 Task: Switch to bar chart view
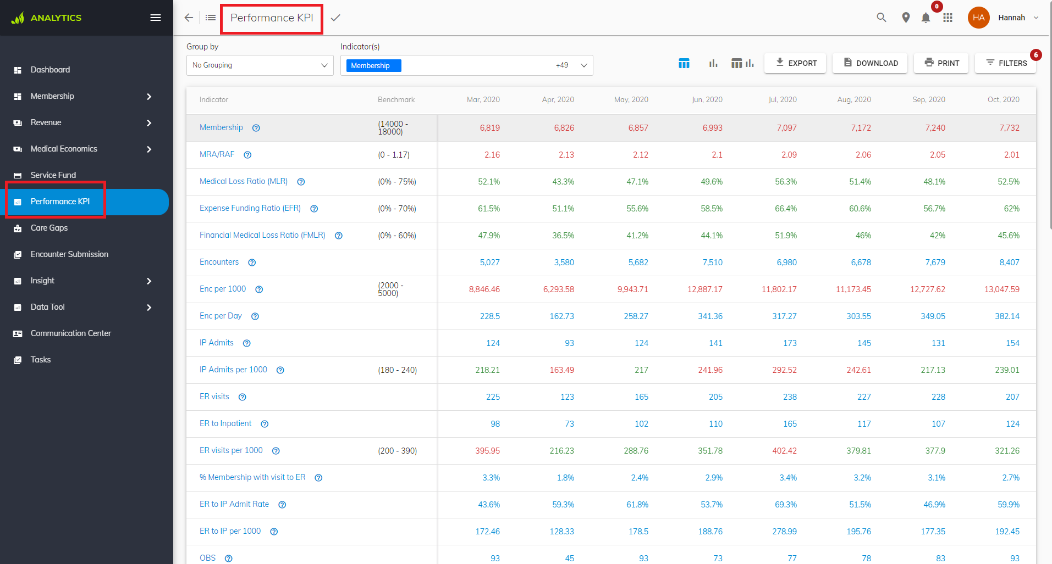point(713,63)
